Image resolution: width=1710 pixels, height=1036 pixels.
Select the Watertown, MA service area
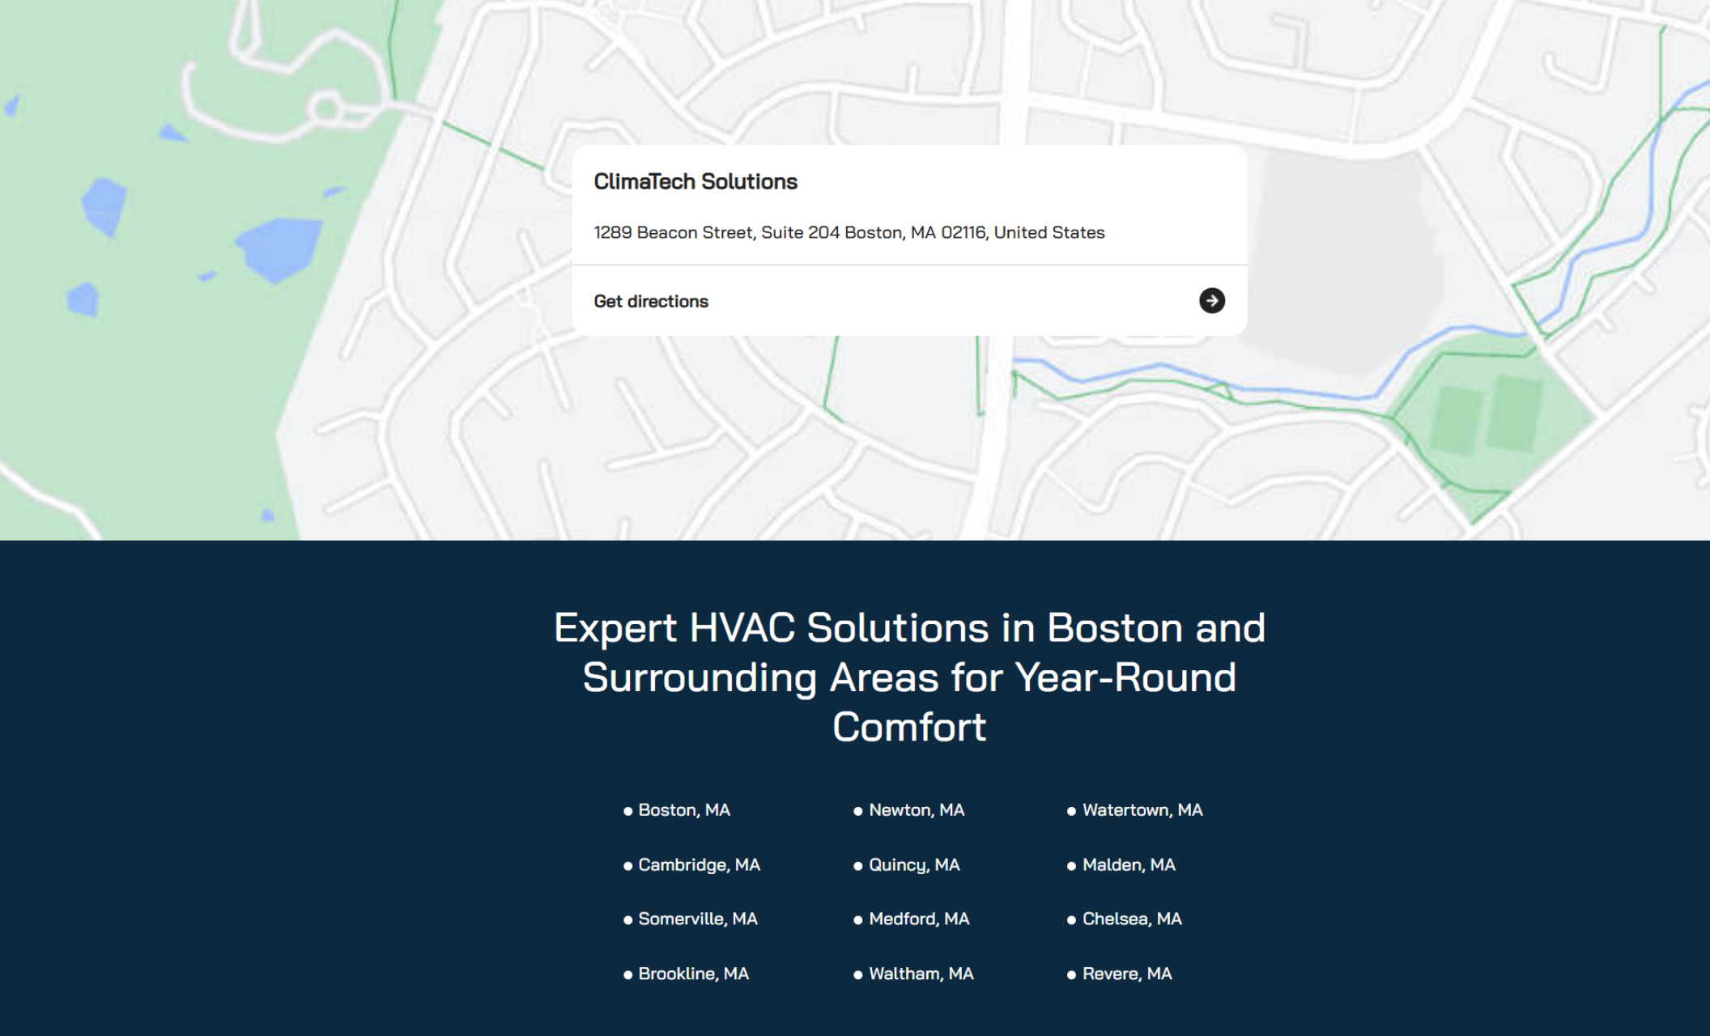click(x=1142, y=809)
